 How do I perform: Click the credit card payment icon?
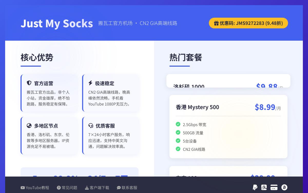coord(274,188)
